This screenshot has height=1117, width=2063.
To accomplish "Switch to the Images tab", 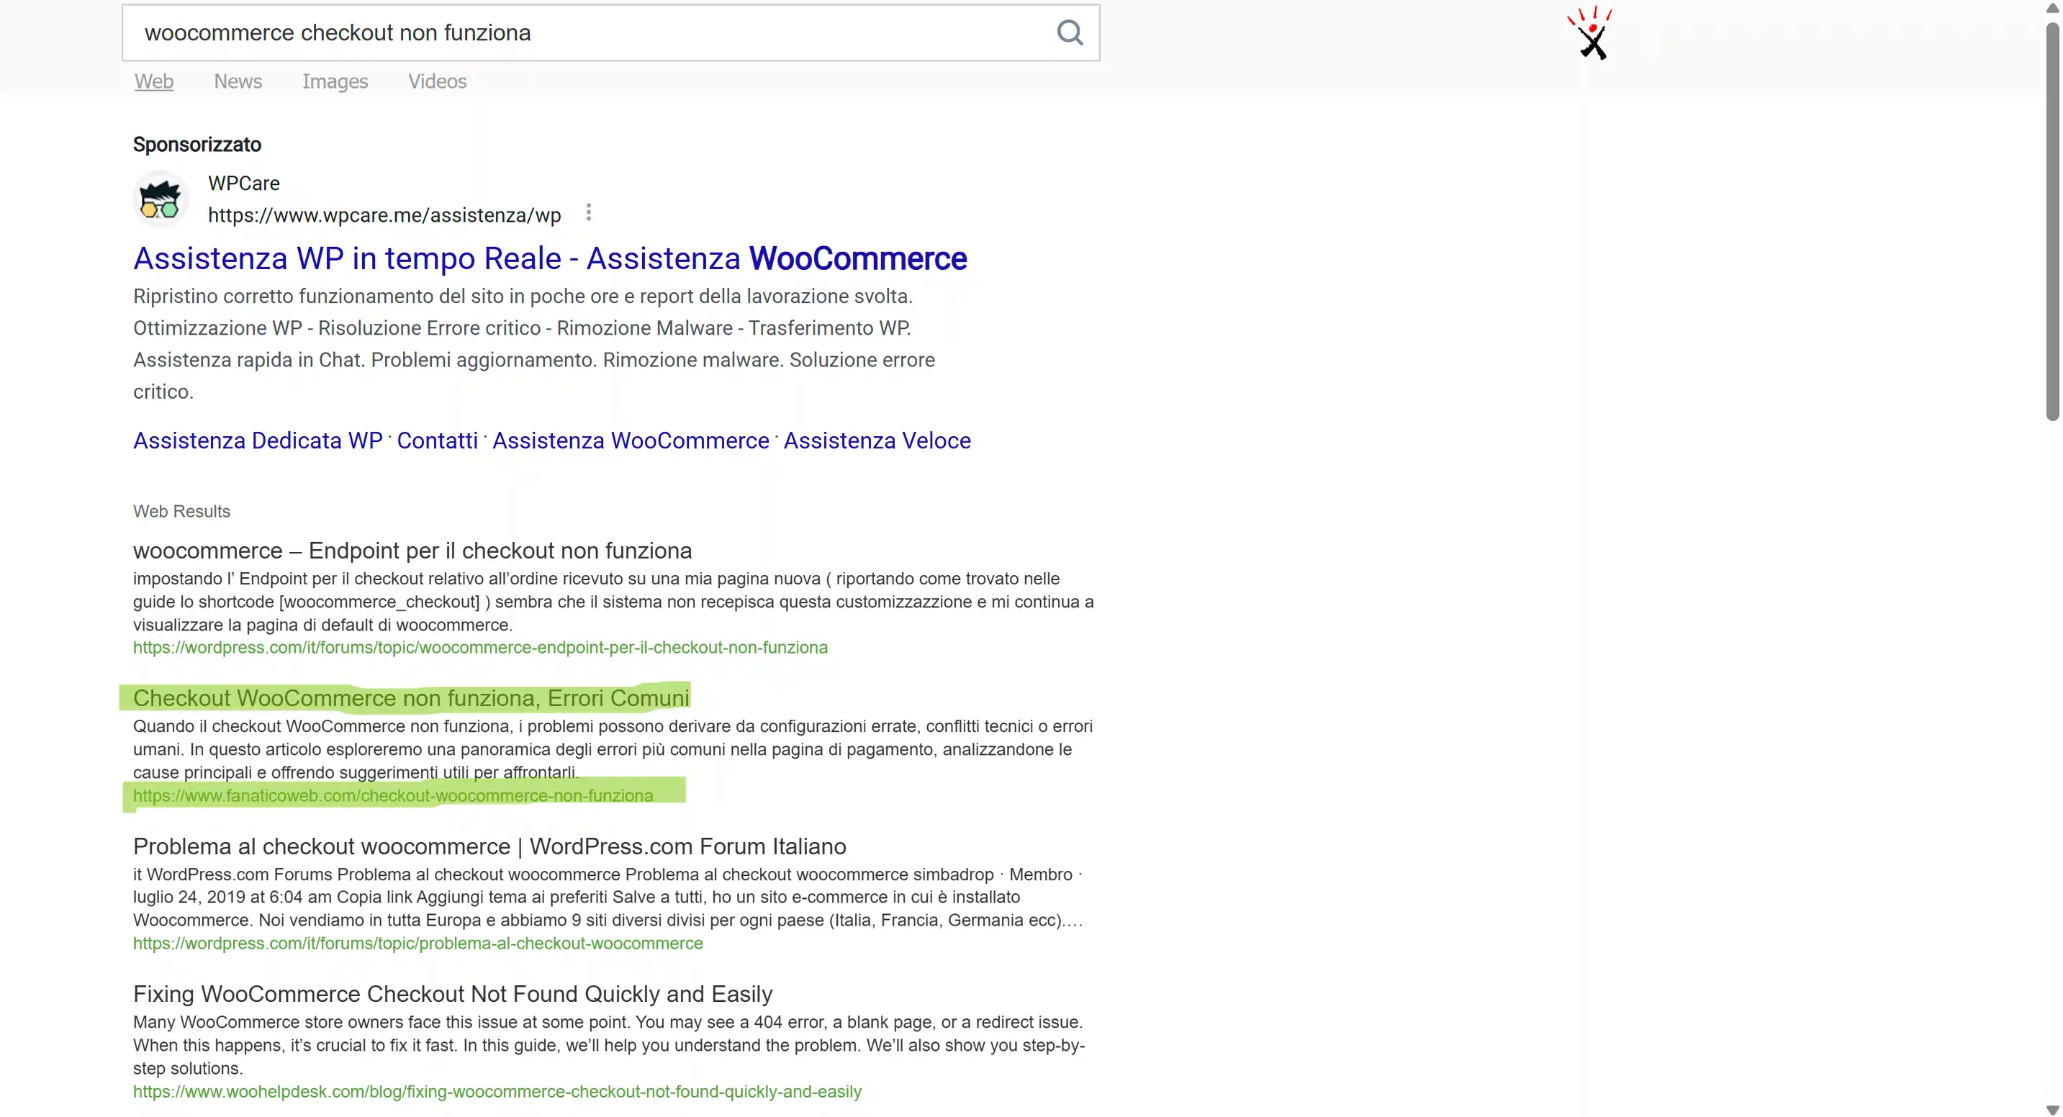I will (335, 81).
